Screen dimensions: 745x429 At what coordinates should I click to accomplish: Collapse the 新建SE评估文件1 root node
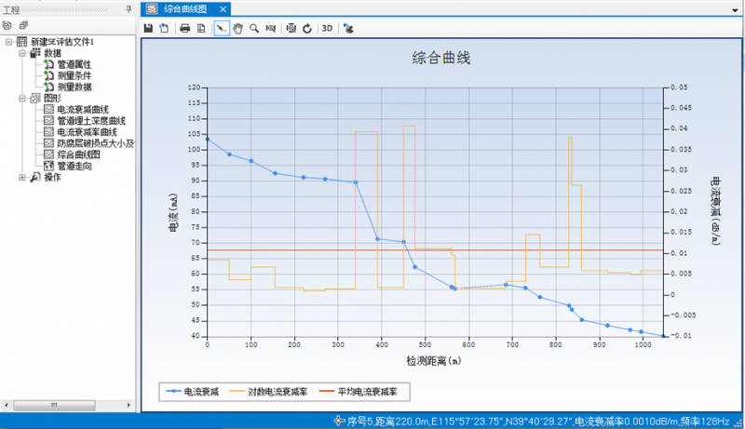[x=8, y=42]
